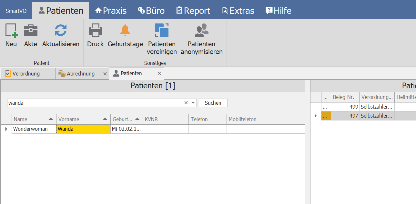
Task: Sort by the Name column header
Action: pyautogui.click(x=34, y=119)
